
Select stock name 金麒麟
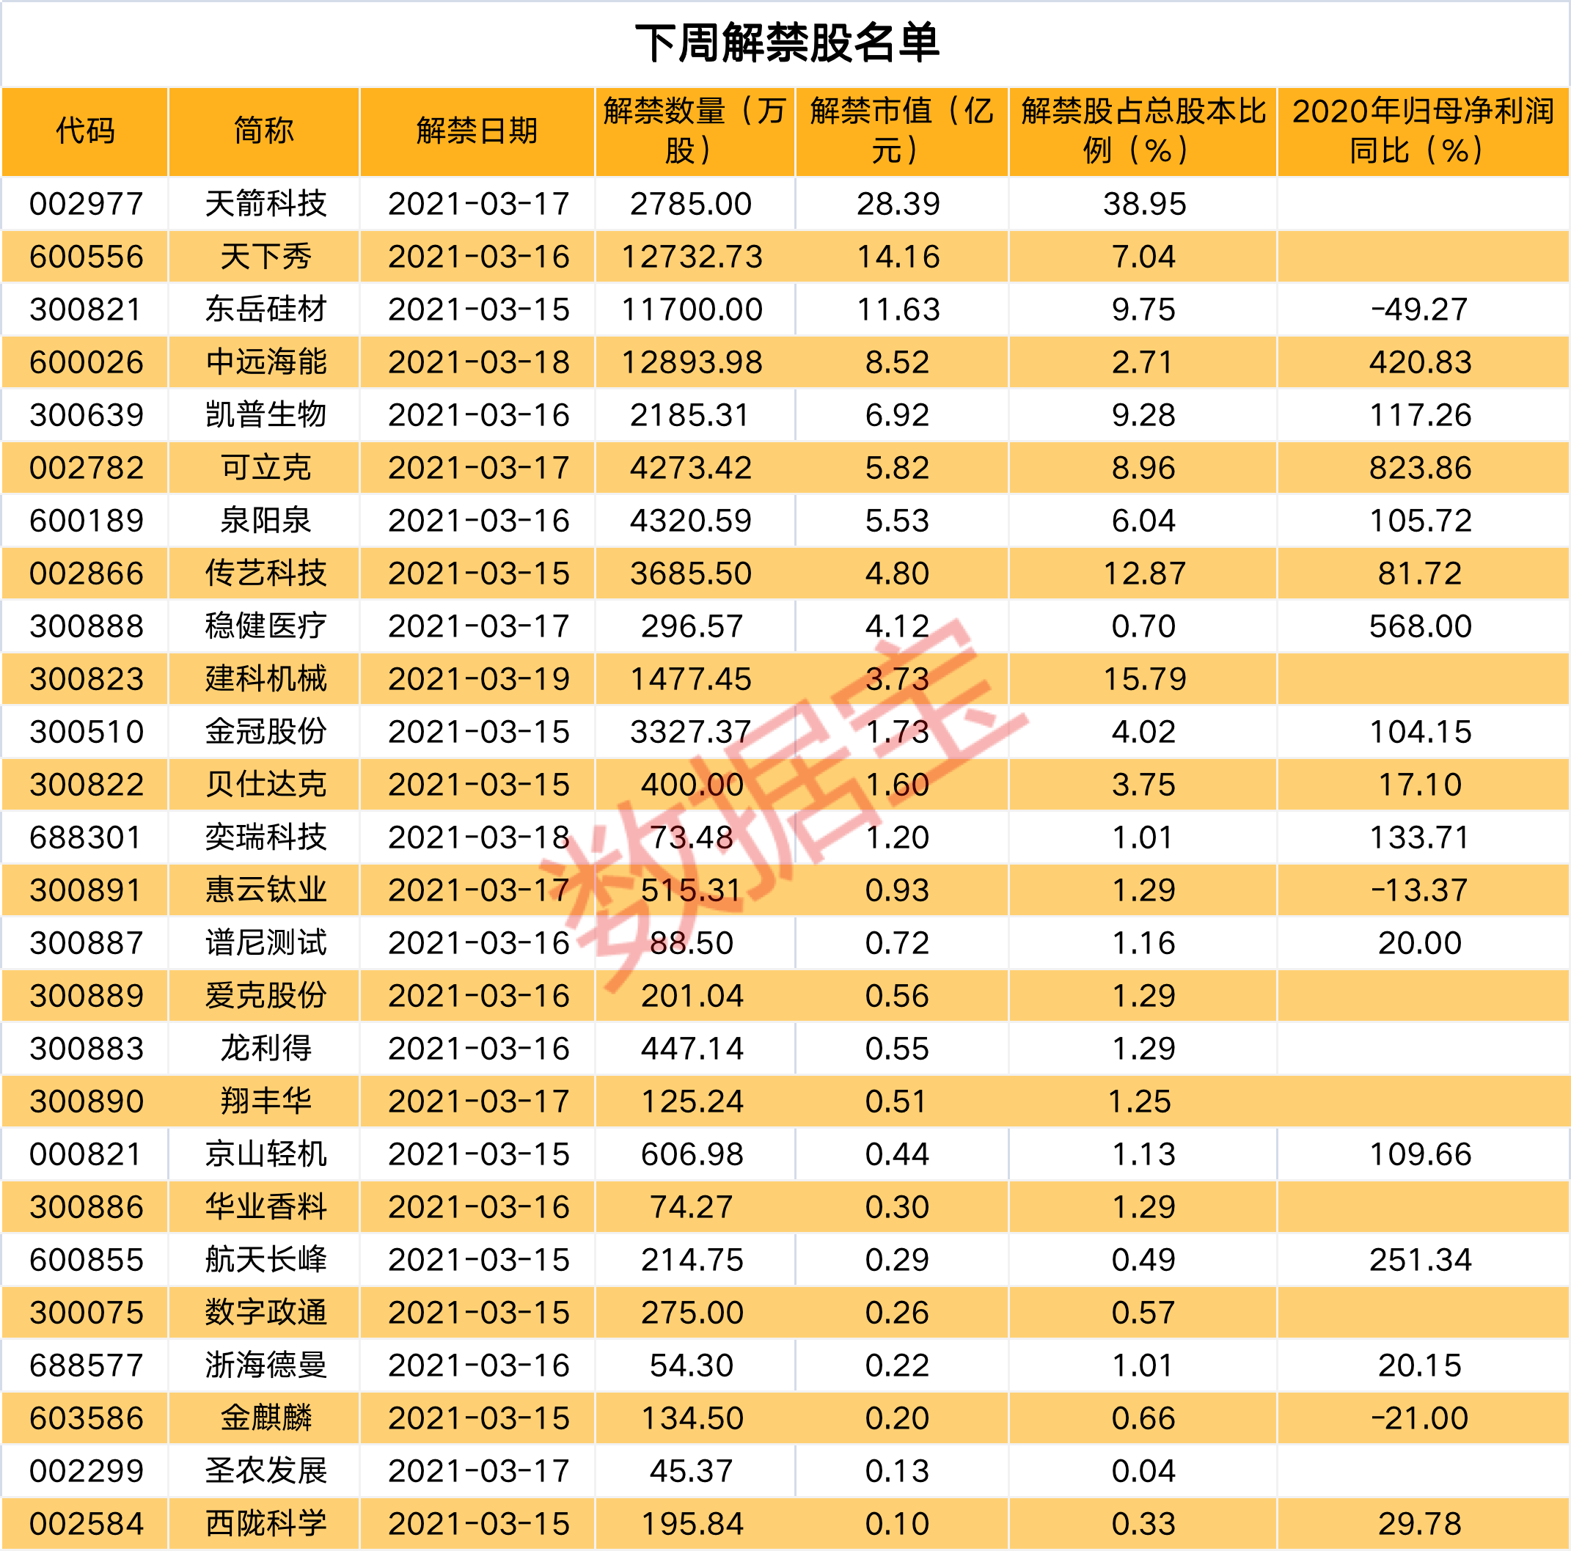[265, 1418]
